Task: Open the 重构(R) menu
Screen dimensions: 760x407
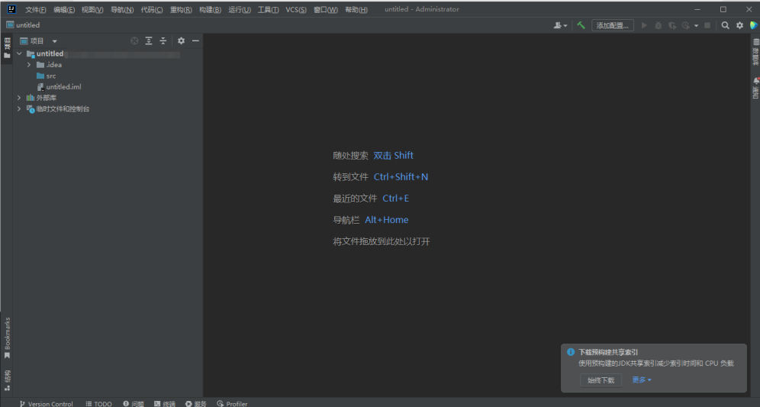Action: coord(181,10)
